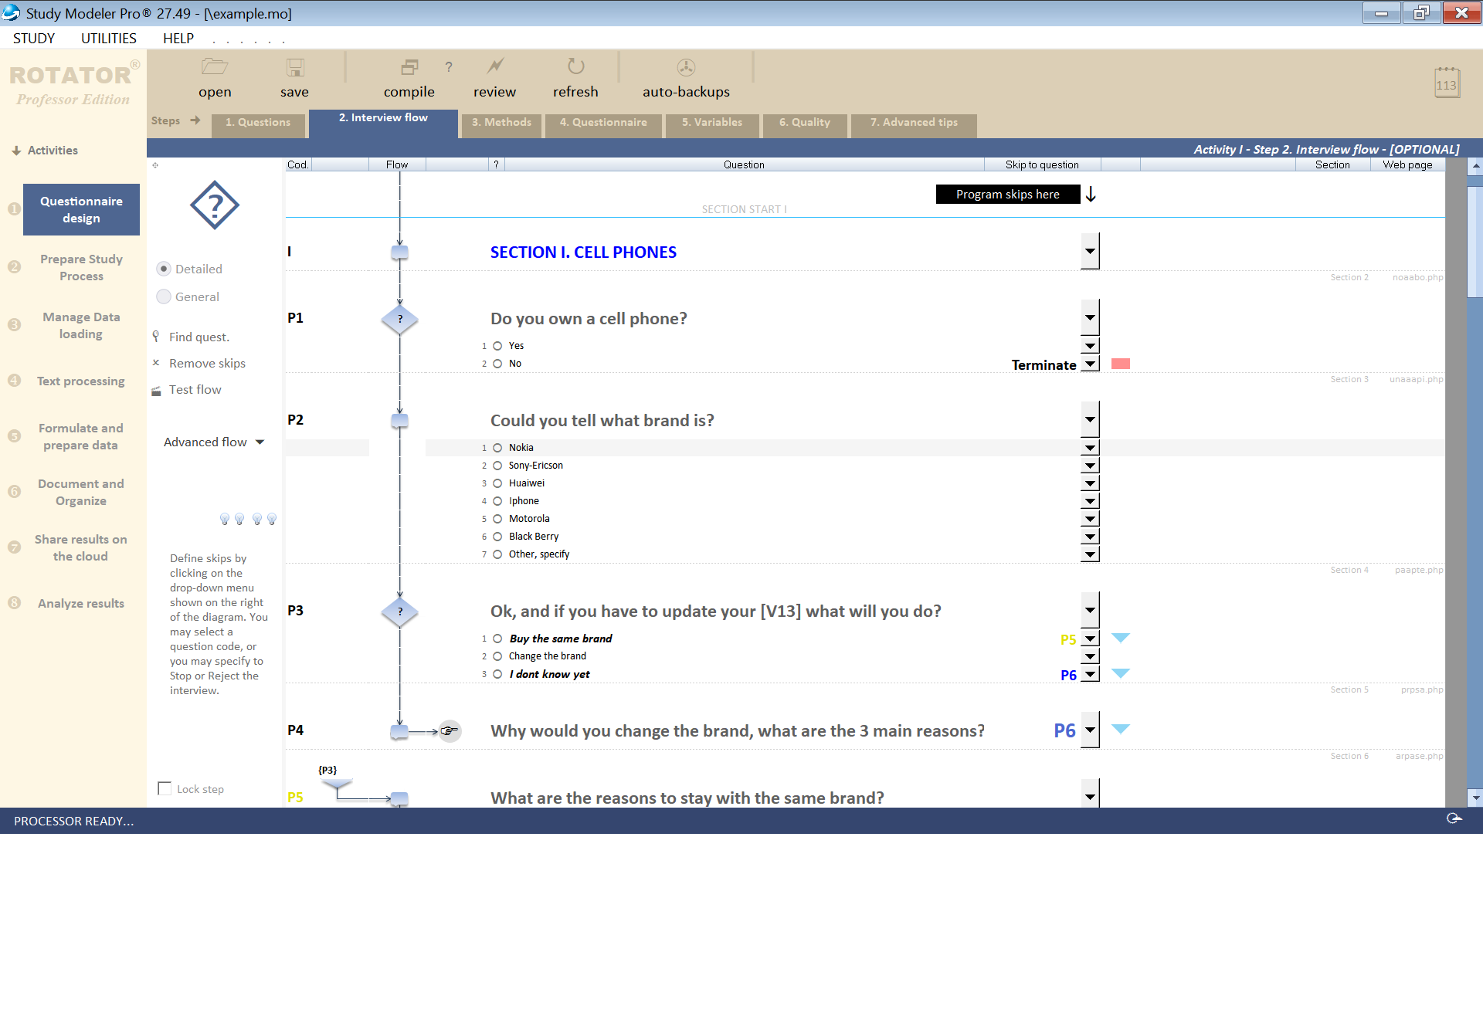
Task: Click the last lightbulb tip icon
Action: tap(272, 519)
